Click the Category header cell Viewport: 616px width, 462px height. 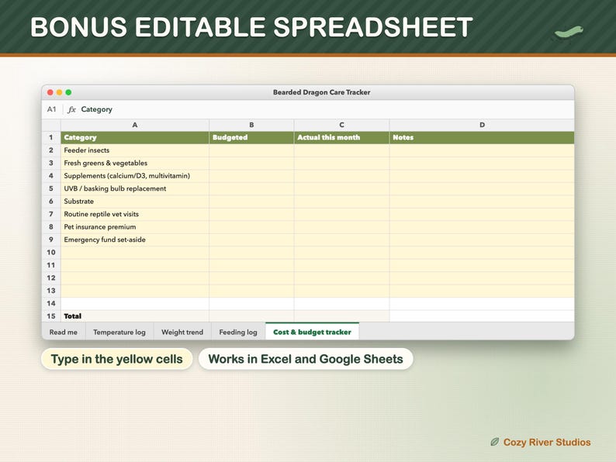click(x=135, y=137)
